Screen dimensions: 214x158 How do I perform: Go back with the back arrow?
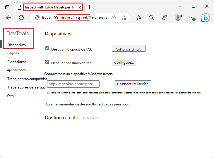click(8, 18)
